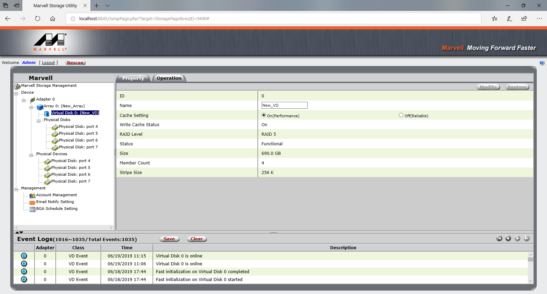Viewport: 547px width, 294px height.
Task: Collapse the Array 0 tree node
Action: click(31, 107)
